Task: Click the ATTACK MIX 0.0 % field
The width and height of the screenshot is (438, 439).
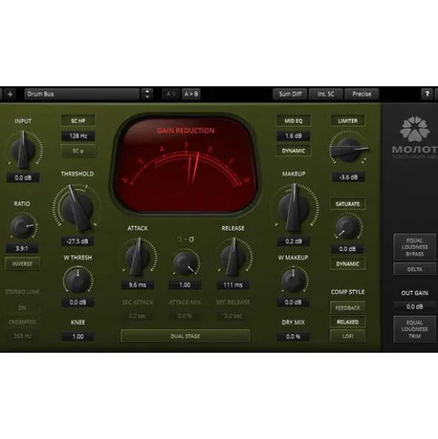Action: 185,316
